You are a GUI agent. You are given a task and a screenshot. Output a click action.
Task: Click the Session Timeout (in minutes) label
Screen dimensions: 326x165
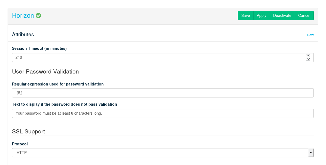(39, 48)
